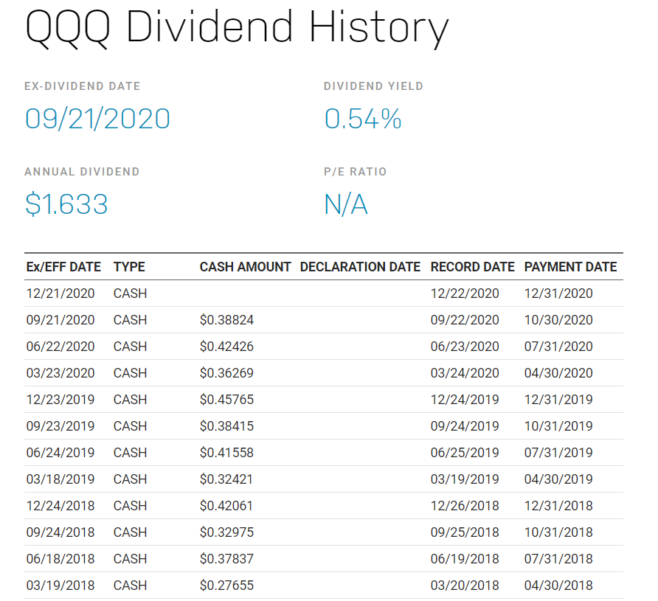
Task: Click payment date 12/31/2020
Action: point(558,293)
